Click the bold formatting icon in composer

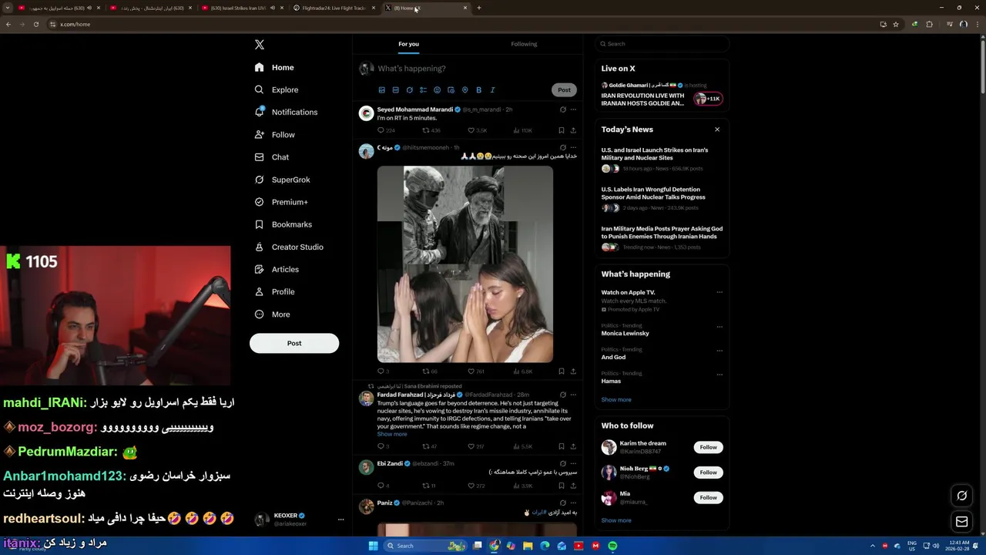coord(478,90)
